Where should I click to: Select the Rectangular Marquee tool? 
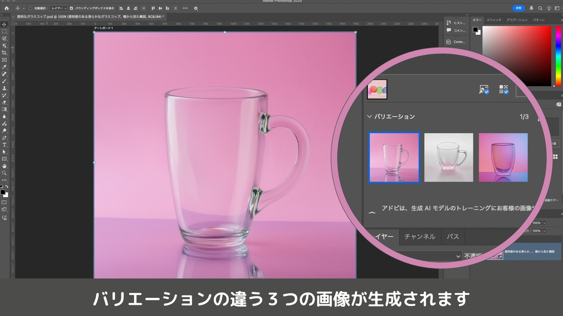point(4,31)
